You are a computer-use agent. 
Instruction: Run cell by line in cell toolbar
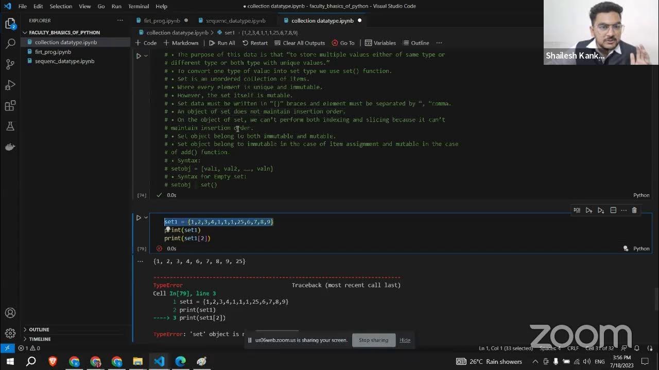(x=577, y=210)
